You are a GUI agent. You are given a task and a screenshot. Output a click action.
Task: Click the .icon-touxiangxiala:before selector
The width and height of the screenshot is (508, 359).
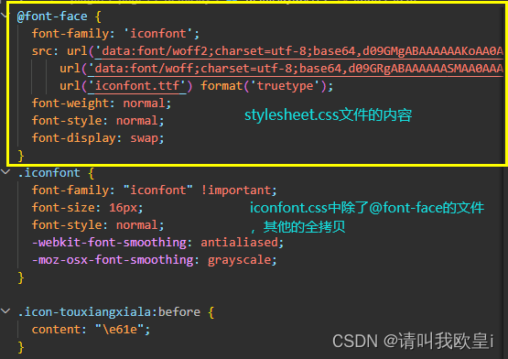tap(109, 311)
